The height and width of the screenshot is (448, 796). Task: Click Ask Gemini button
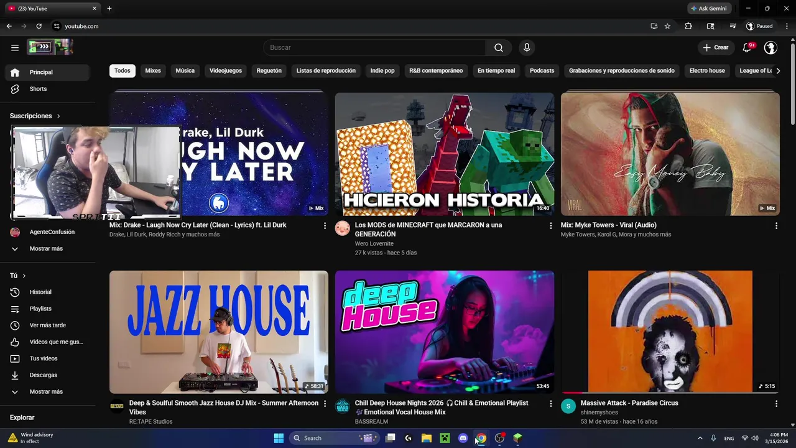[709, 9]
